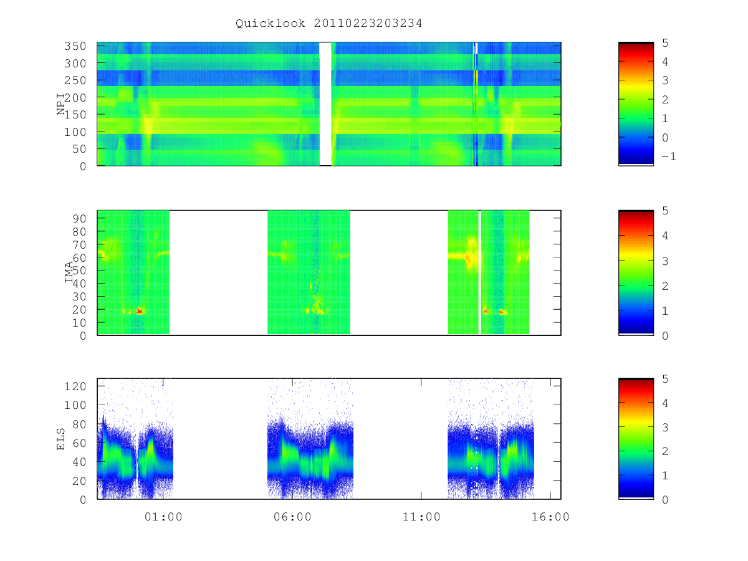Click the IMA panel color scale bar

[x=636, y=272]
